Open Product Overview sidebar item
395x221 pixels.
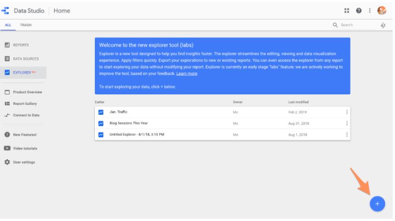[28, 92]
